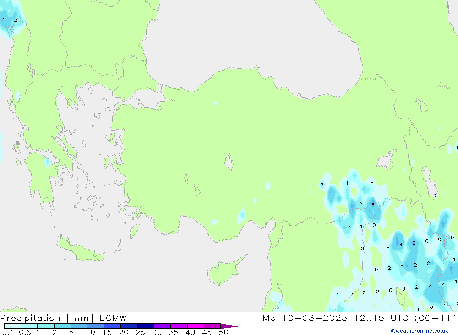Pick the 25–30 mm dark navy legend swatch
Viewport: 458px width, 335px height.
pos(146,326)
